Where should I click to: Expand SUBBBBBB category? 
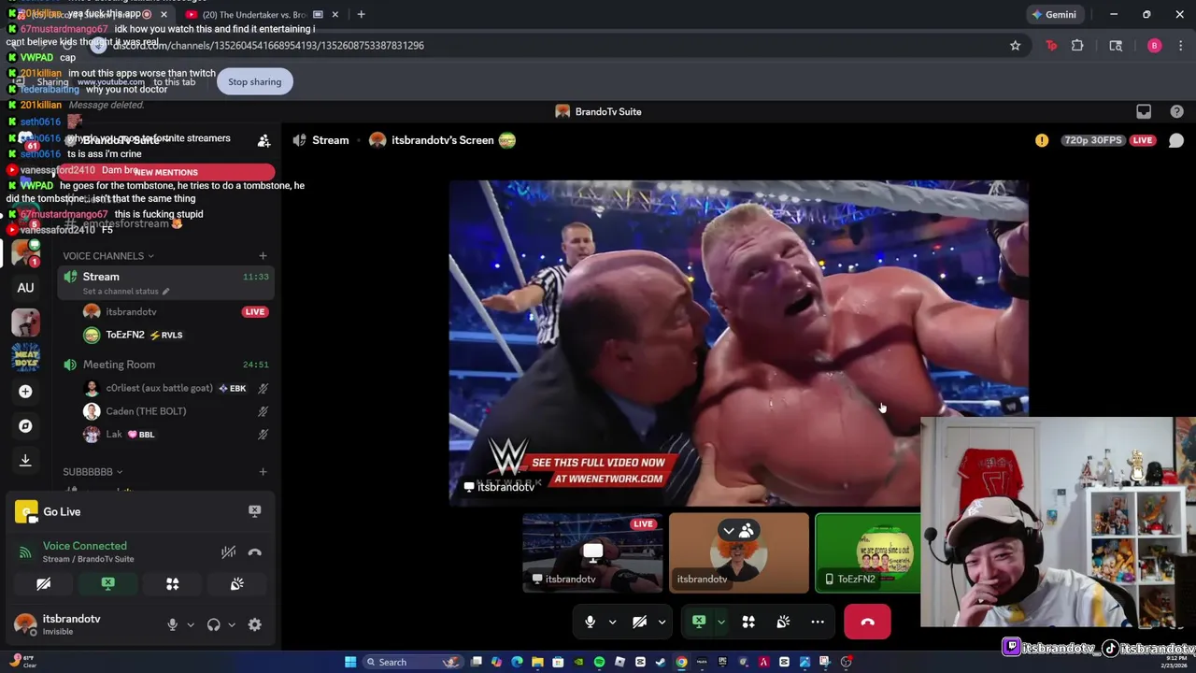point(93,472)
